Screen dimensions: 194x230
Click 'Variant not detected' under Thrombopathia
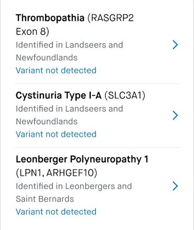coord(56,70)
